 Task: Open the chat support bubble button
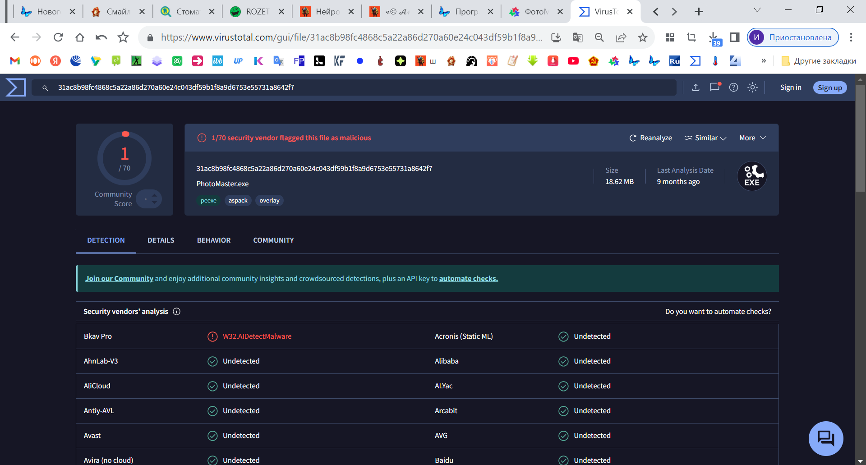click(x=826, y=438)
